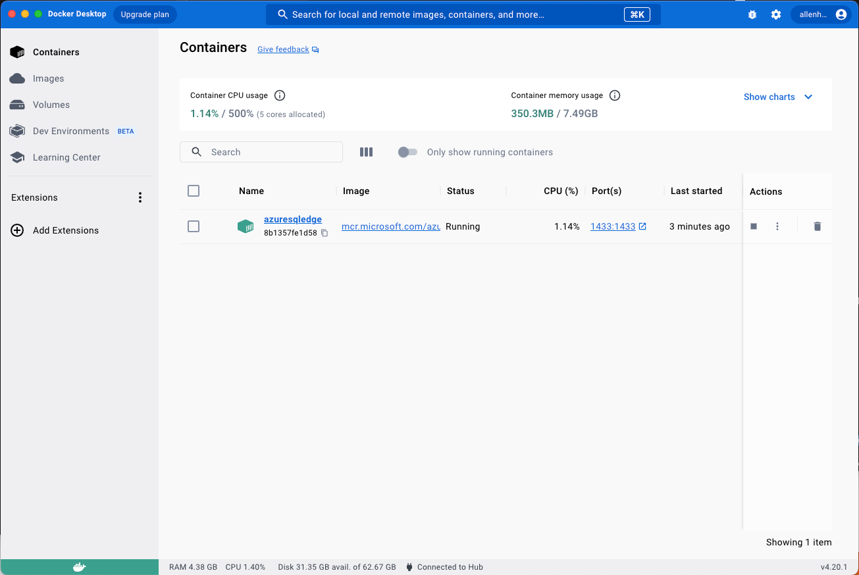Screen dimensions: 859x575
Task: Open the Images section in the sidebar
Action: (79, 78)
